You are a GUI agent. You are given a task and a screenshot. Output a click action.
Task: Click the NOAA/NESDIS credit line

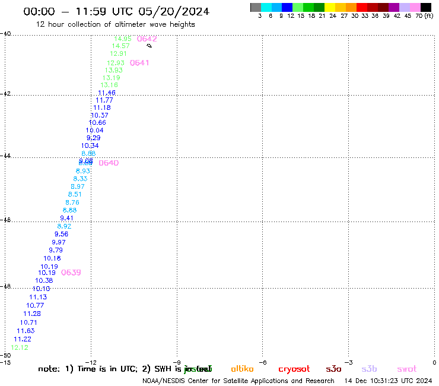click(x=238, y=381)
